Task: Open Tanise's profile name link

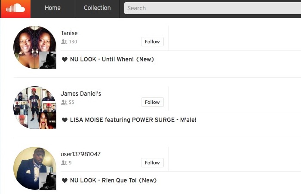Action: tap(69, 33)
